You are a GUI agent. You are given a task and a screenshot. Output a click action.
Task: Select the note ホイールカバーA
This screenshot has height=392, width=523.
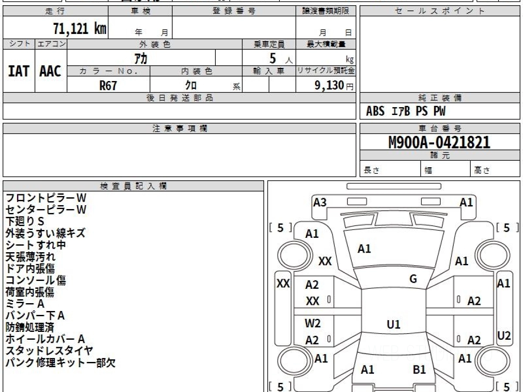point(45,339)
